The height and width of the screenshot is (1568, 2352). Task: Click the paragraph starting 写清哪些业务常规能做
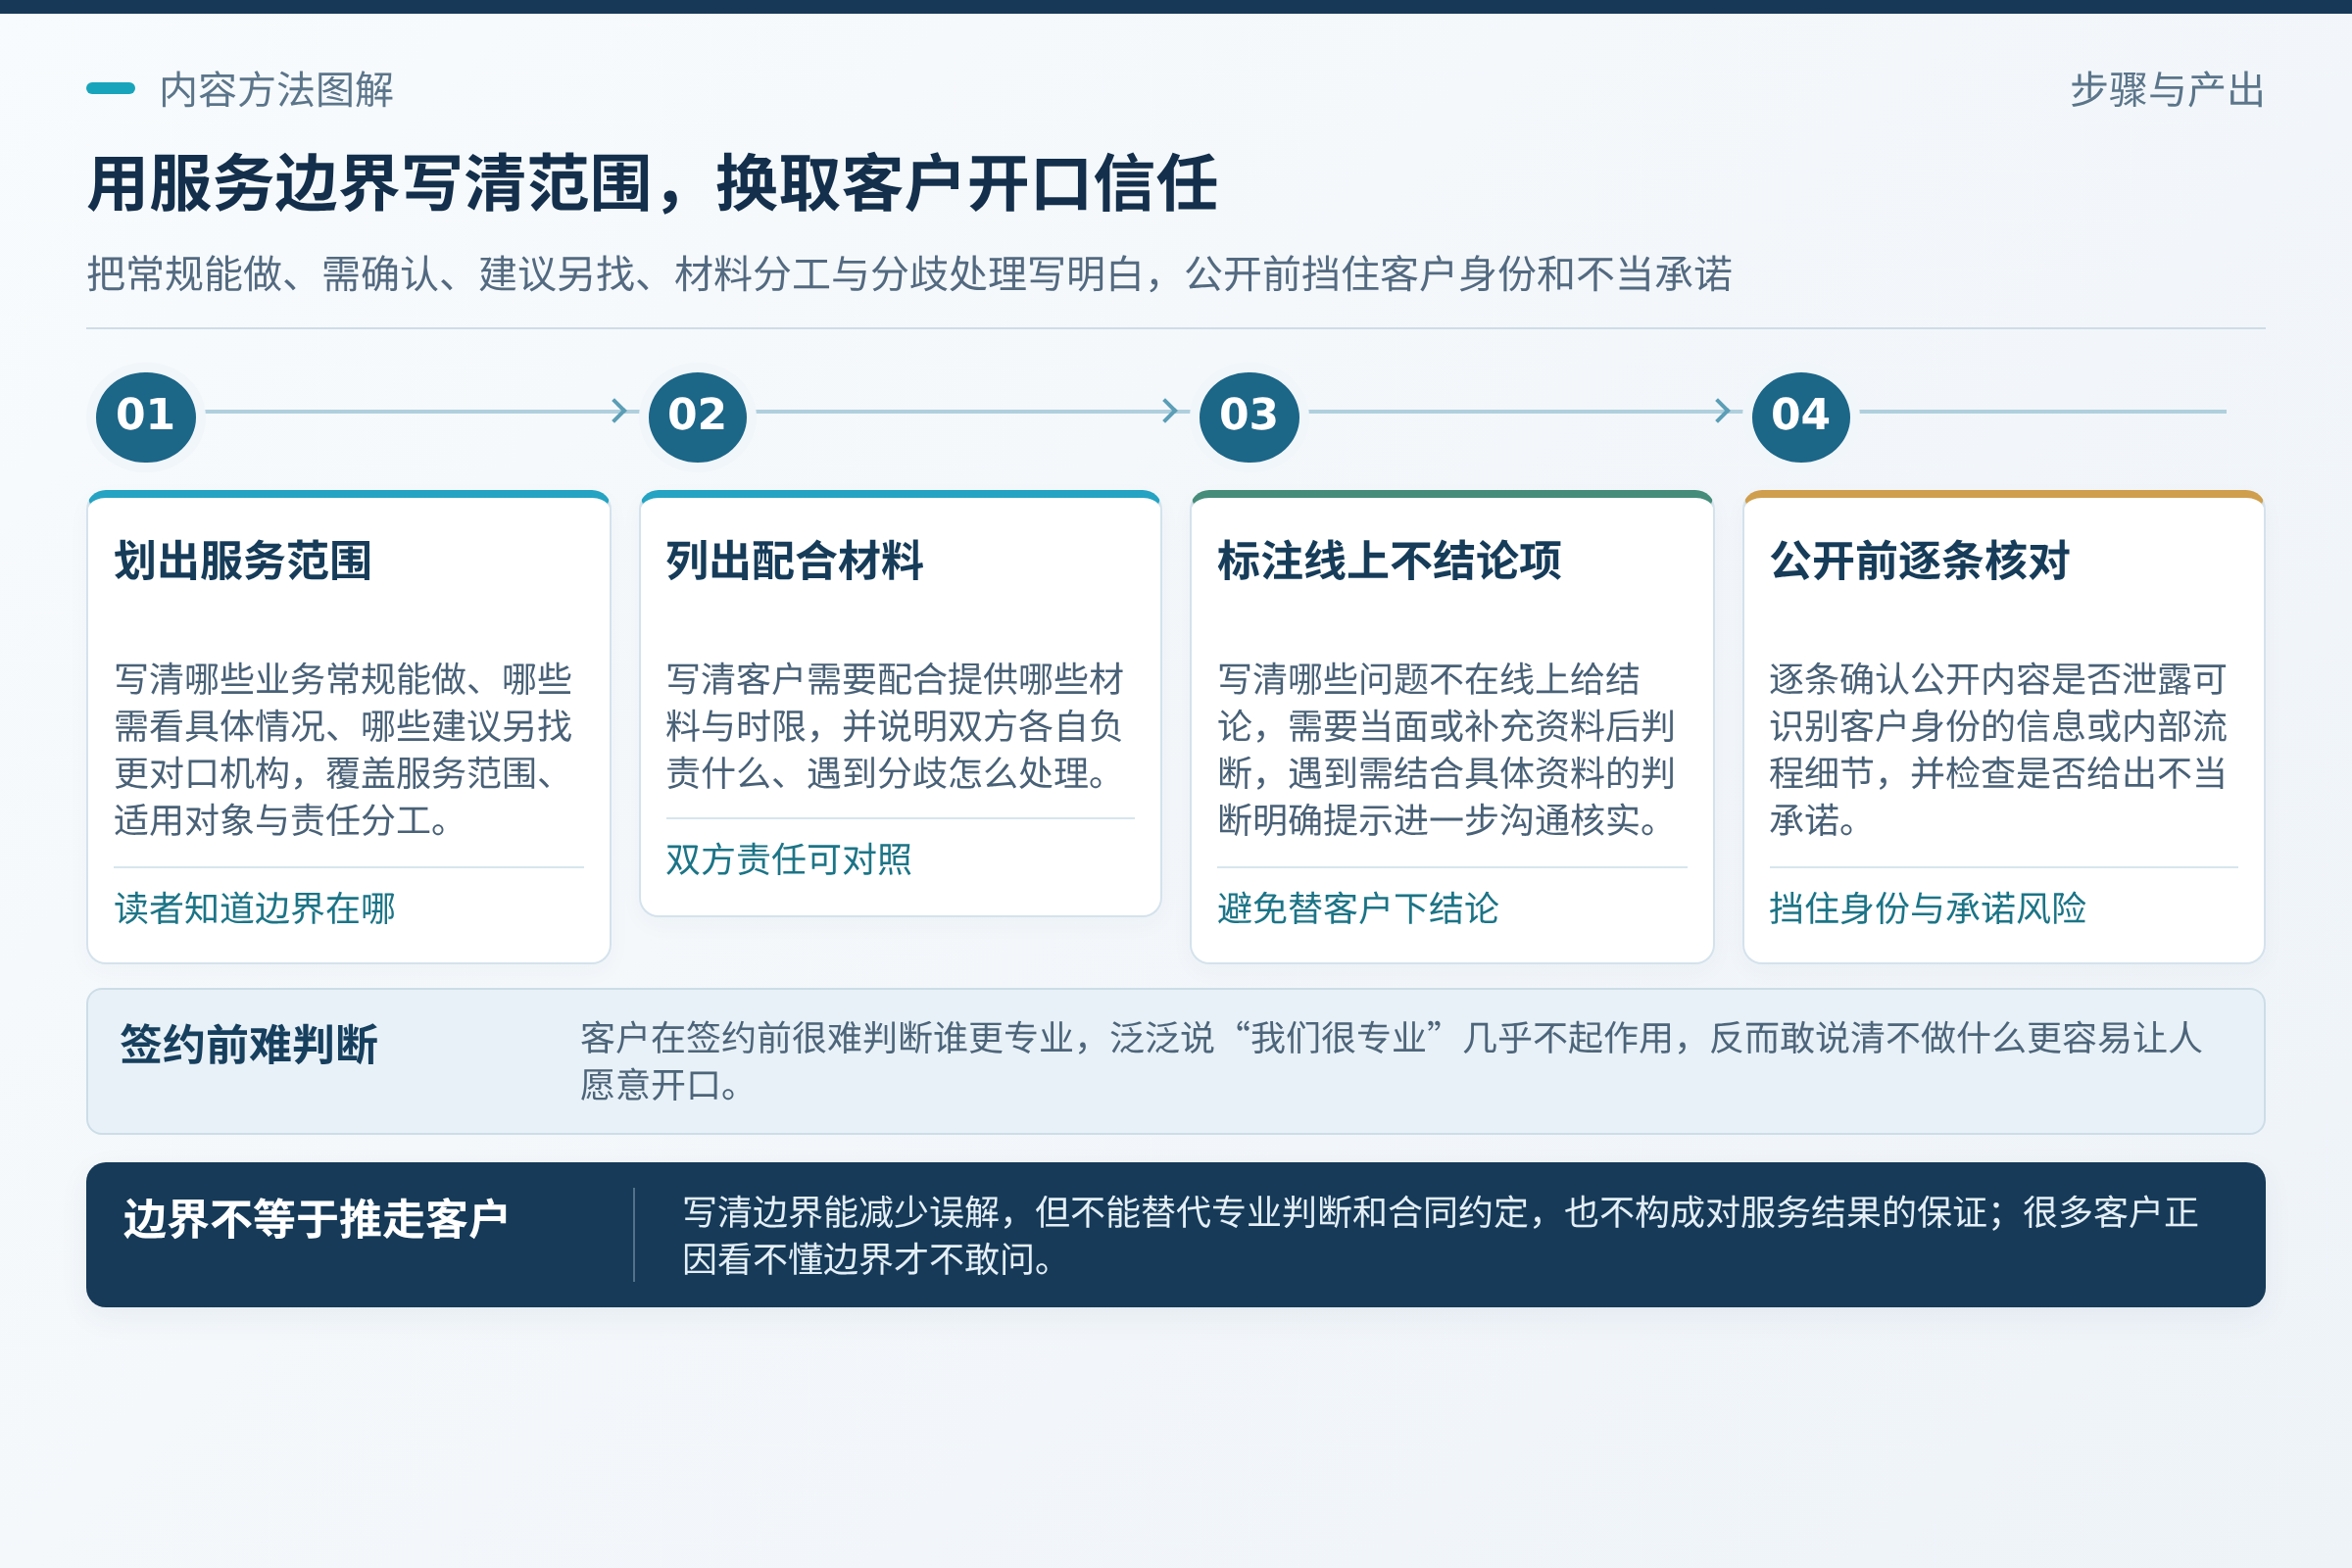click(x=344, y=749)
